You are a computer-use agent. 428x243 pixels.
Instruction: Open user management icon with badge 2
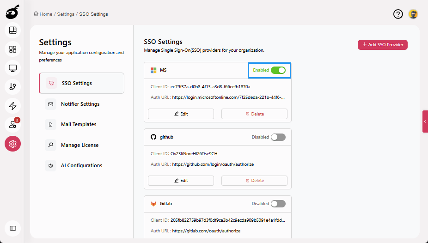[x=12, y=125]
